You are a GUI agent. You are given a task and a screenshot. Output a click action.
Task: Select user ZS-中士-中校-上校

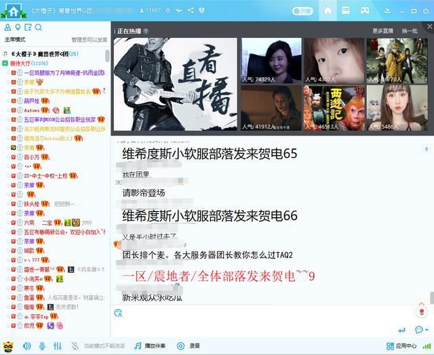45,176
